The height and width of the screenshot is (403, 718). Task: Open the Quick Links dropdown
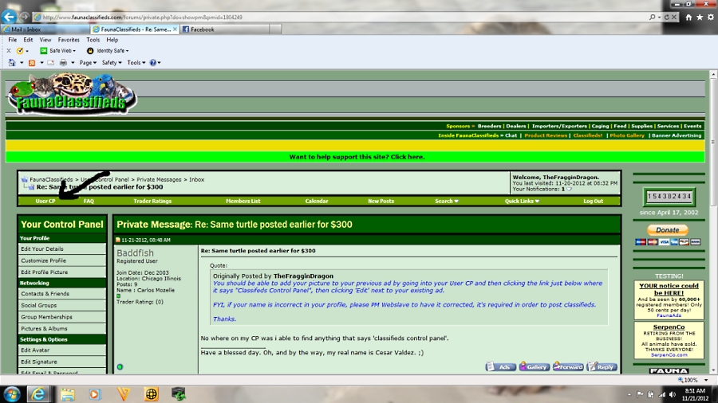coord(522,201)
